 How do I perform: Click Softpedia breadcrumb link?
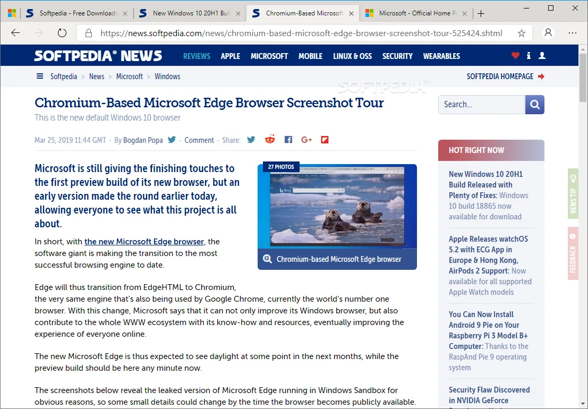point(64,76)
